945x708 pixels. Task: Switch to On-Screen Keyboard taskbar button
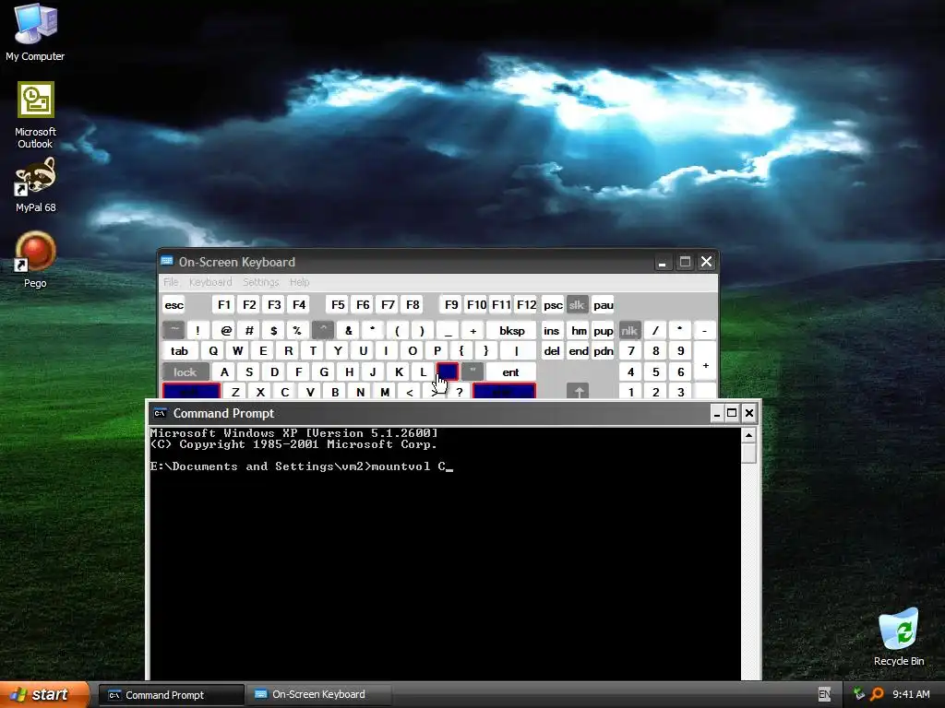click(318, 695)
